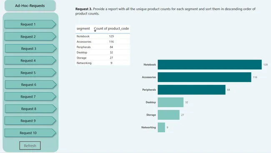The width and height of the screenshot is (271, 153).
Task: Click the 129 data label on chart
Action: click(266, 64)
